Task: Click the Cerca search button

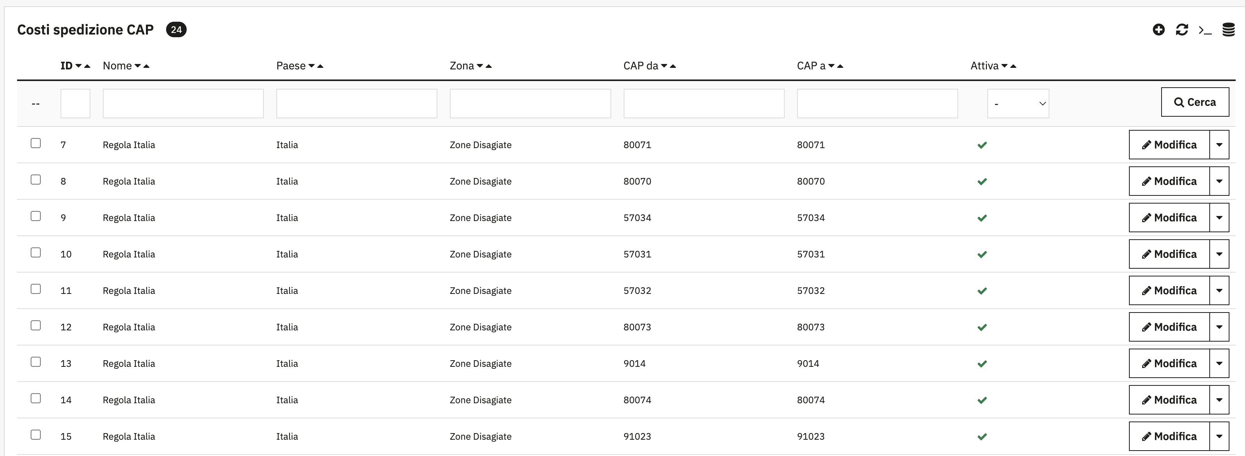Action: [1195, 102]
